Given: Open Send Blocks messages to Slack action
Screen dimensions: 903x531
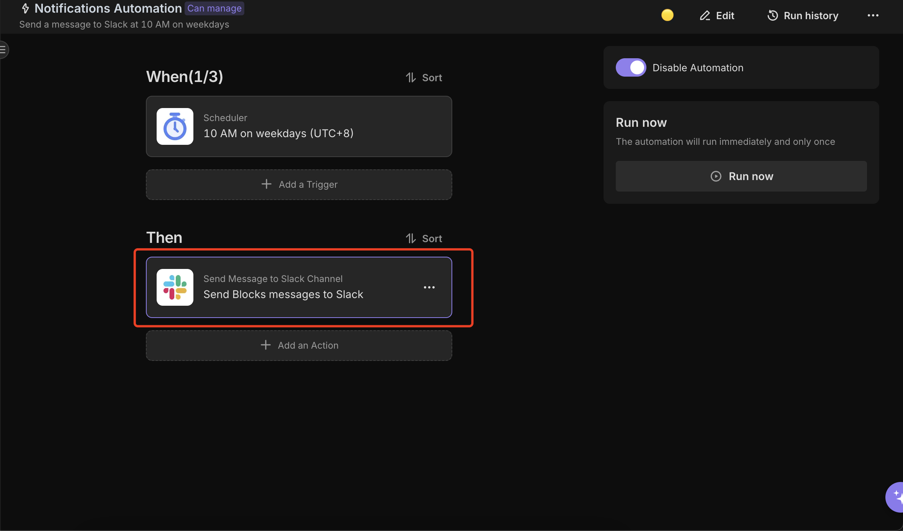Looking at the screenshot, I should pyautogui.click(x=299, y=287).
